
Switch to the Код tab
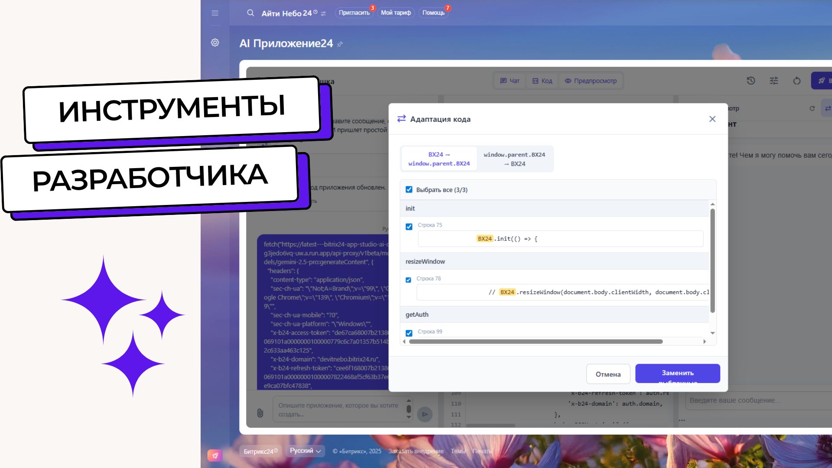tap(543, 81)
